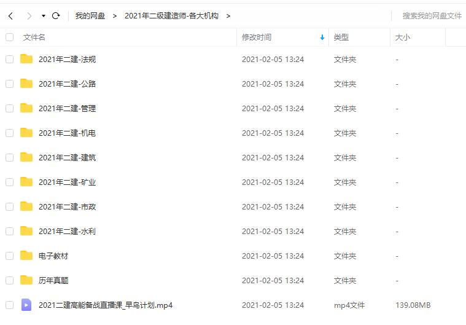Open the navigation history dropdown arrow
This screenshot has height=325, width=466.
pyautogui.click(x=43, y=15)
